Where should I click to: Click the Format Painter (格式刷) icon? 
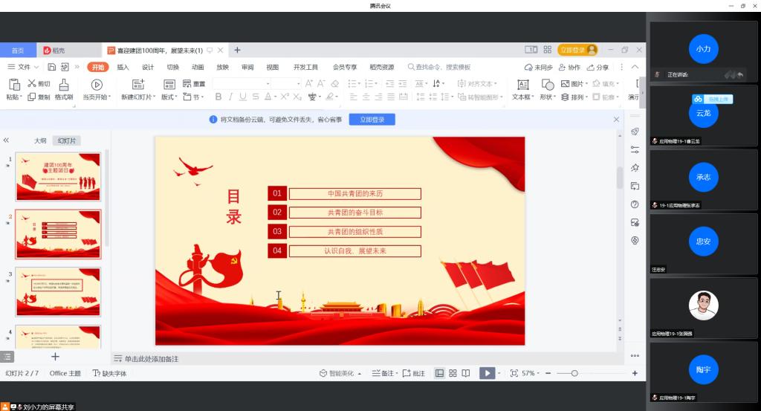click(64, 84)
